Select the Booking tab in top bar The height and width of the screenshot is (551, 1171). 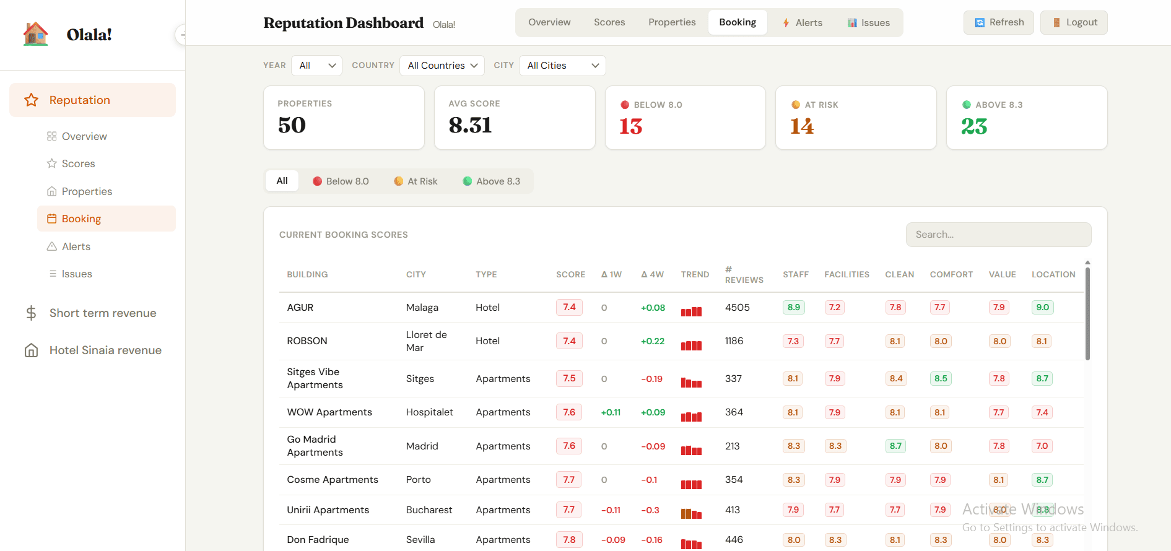coord(738,22)
